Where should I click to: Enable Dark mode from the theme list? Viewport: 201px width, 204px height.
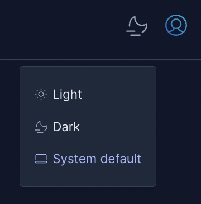pos(88,127)
